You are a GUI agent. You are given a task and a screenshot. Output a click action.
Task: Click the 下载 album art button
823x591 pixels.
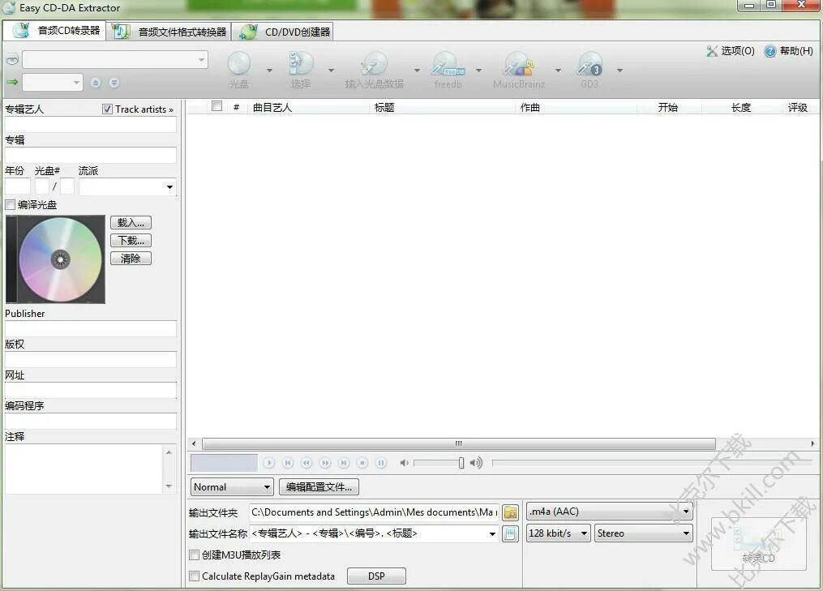(x=131, y=240)
